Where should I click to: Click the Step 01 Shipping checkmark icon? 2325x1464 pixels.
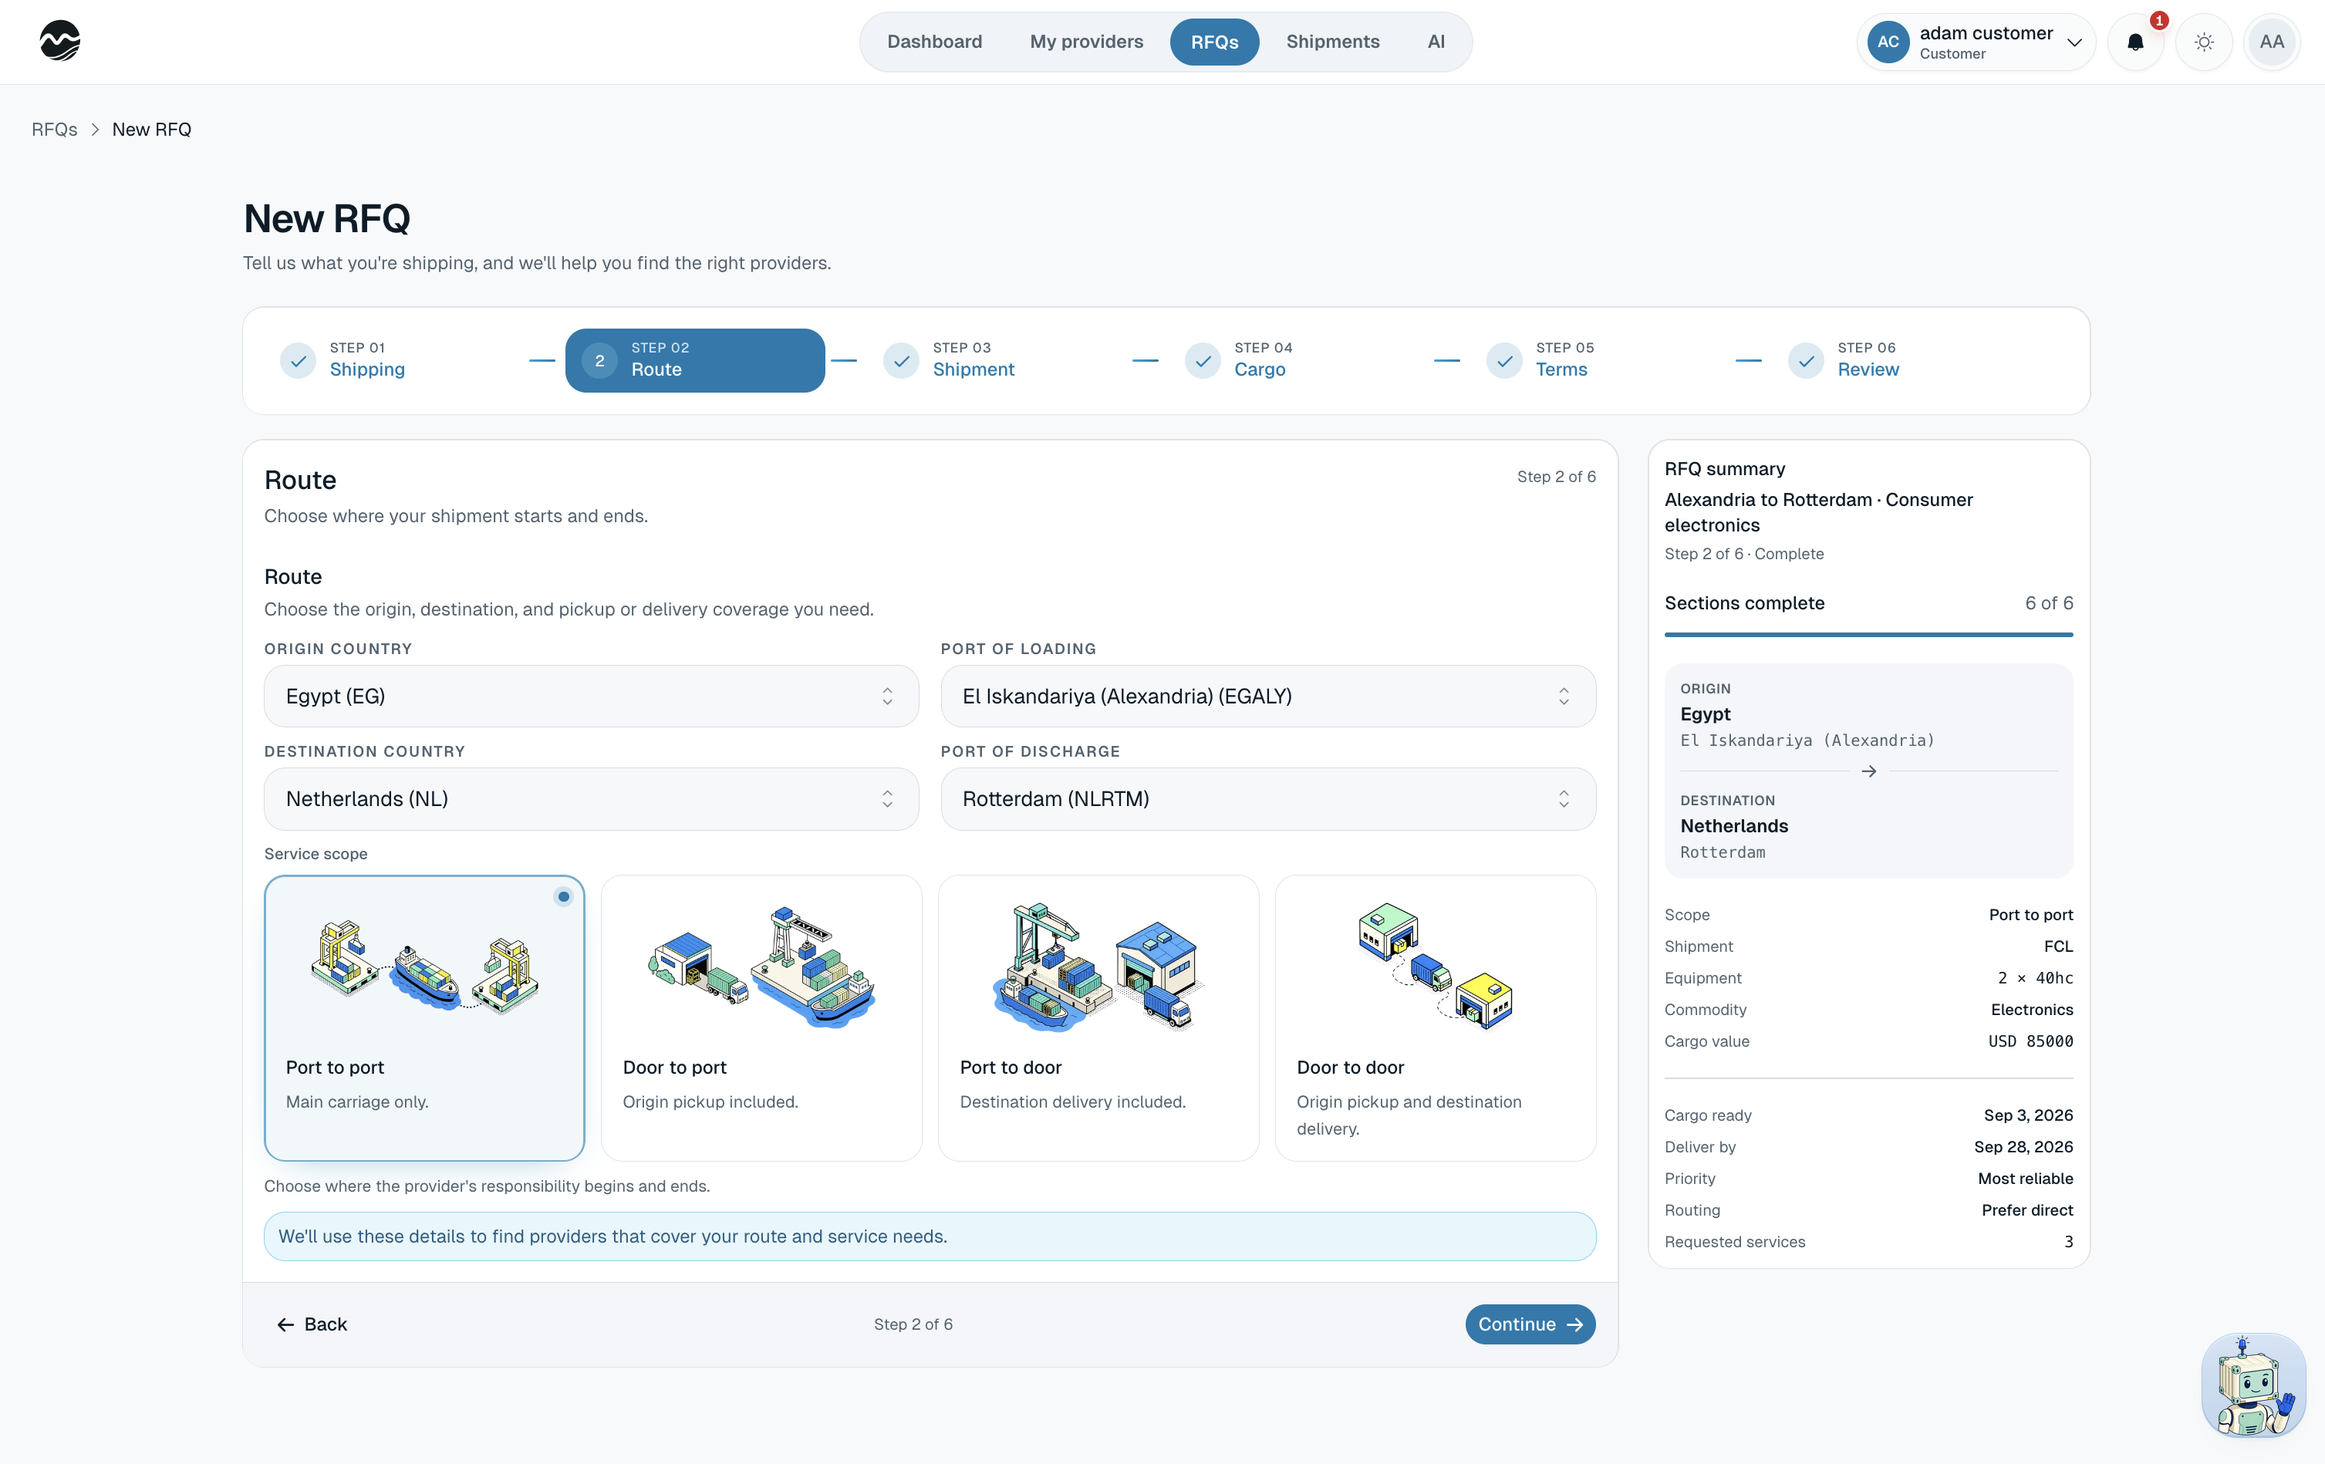pos(299,360)
